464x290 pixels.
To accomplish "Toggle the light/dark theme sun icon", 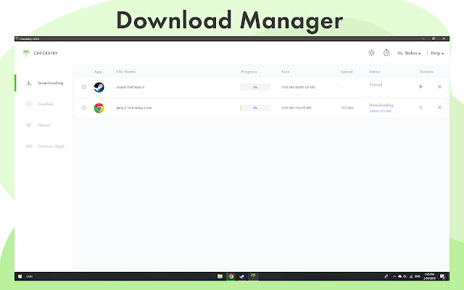I will tap(371, 53).
